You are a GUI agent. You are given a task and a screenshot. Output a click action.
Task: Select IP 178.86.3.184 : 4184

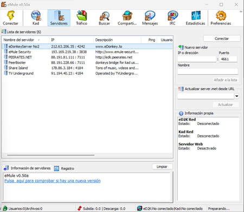click(x=67, y=68)
